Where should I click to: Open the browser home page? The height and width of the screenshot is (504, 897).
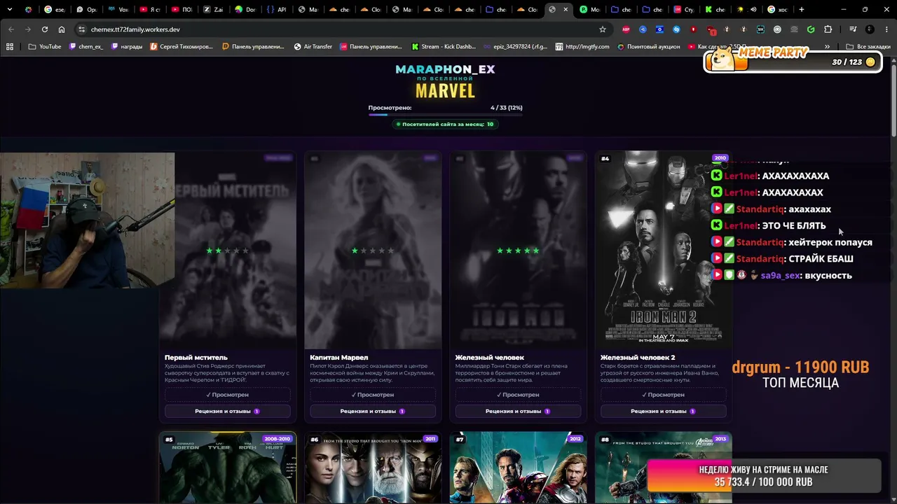tap(62, 29)
